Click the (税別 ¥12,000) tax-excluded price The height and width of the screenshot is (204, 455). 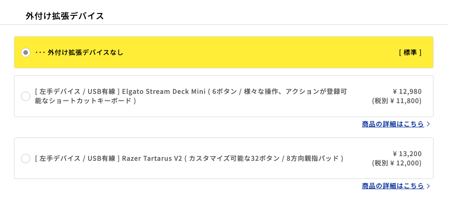tap(397, 163)
